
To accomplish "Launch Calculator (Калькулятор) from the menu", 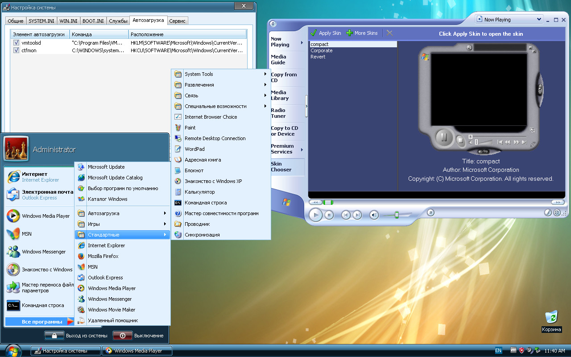I will 199,192.
